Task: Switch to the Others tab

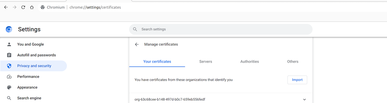Action: click(293, 62)
